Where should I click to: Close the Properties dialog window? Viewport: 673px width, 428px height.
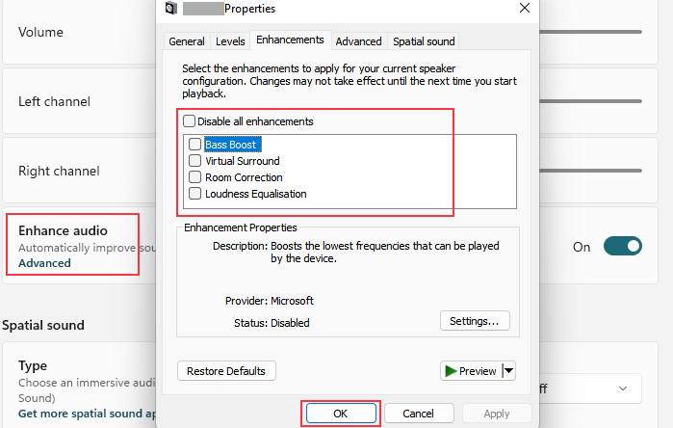524,9
